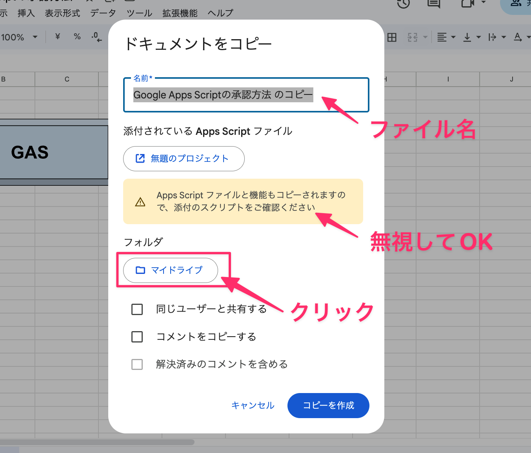Check 同じユーザーと共有する checkbox
Viewport: 531px width, 453px height.
point(137,309)
